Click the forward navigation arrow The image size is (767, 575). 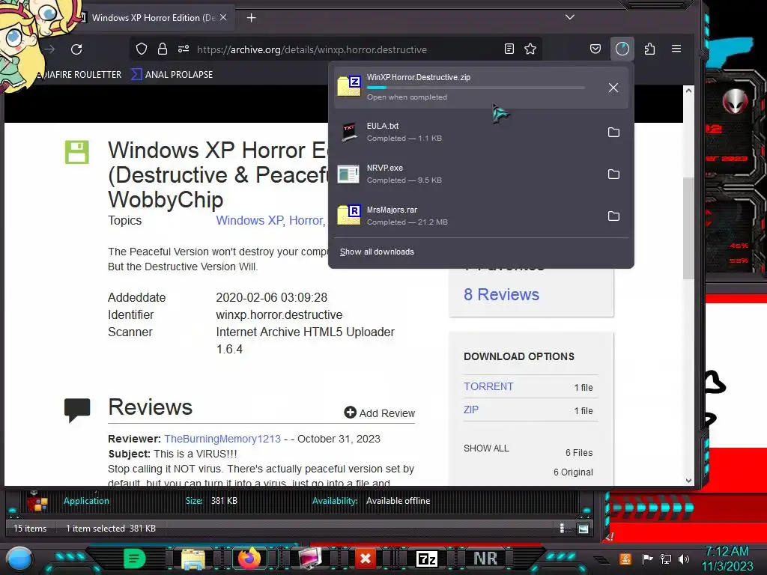49,49
